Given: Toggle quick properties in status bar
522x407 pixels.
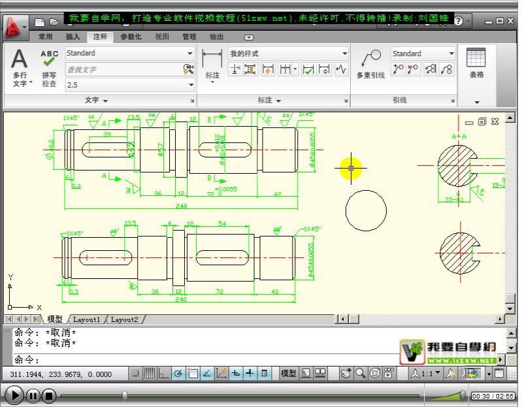Looking at the screenshot, I should tap(264, 374).
